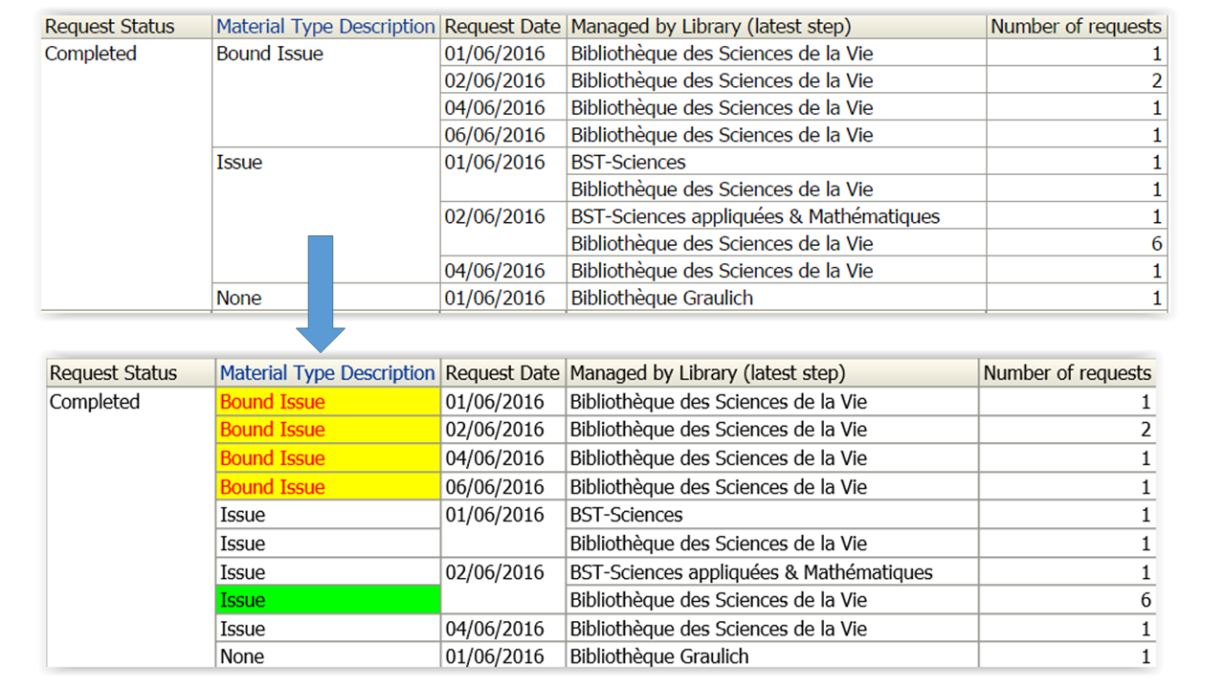Screen dimensions: 1225x689
Task: Select the Number of requests header in the top table
Action: (1077, 27)
